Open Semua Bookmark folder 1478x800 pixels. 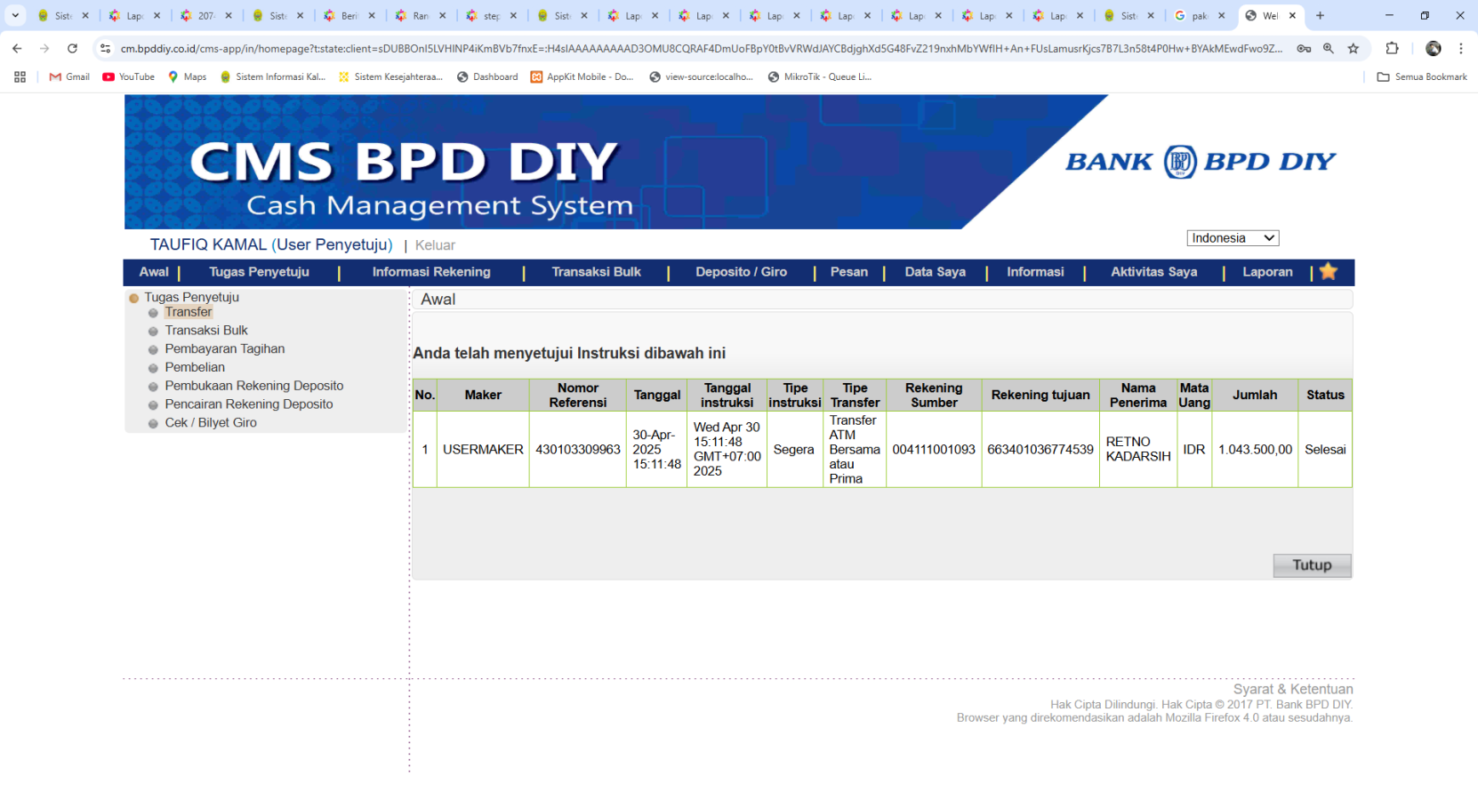(x=1422, y=77)
